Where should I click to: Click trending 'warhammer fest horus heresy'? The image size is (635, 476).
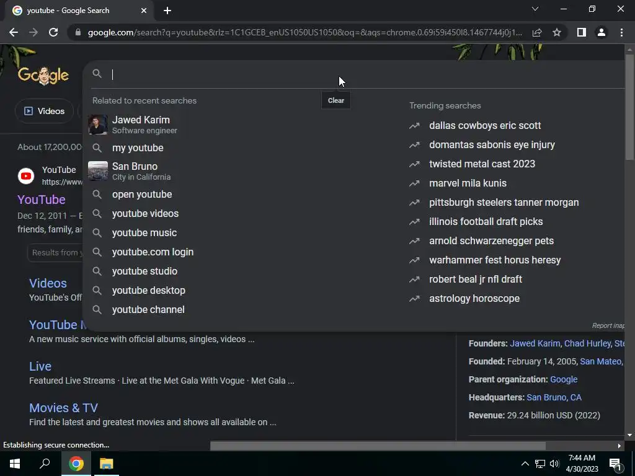click(x=495, y=260)
